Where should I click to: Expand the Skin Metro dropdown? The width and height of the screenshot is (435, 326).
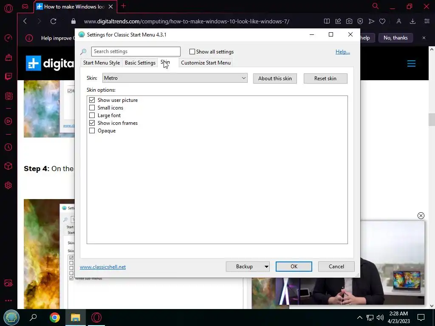pos(175,78)
